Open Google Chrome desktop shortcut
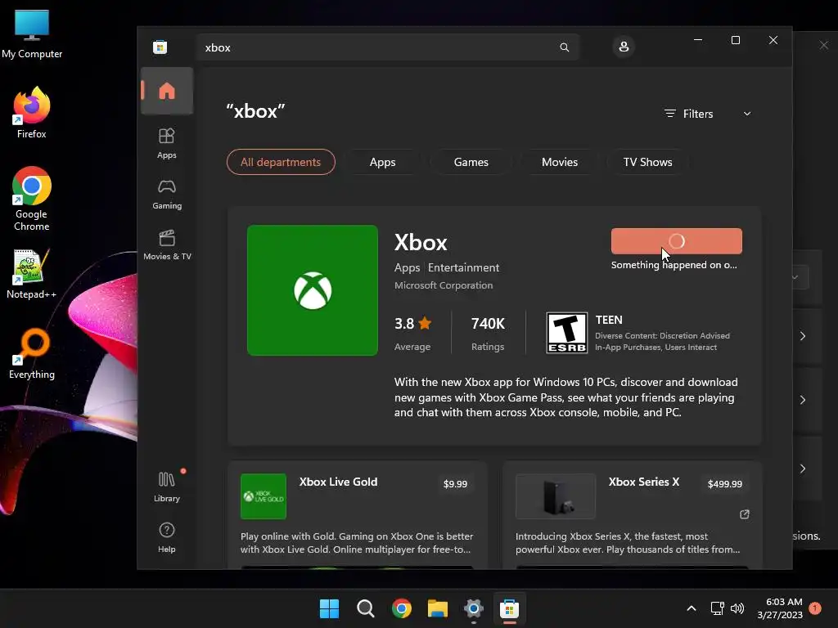Screen dimensions: 838x628 (x=32, y=199)
